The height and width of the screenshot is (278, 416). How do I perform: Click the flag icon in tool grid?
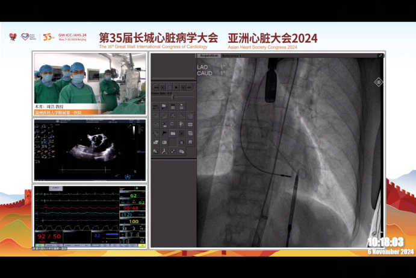tap(164, 133)
